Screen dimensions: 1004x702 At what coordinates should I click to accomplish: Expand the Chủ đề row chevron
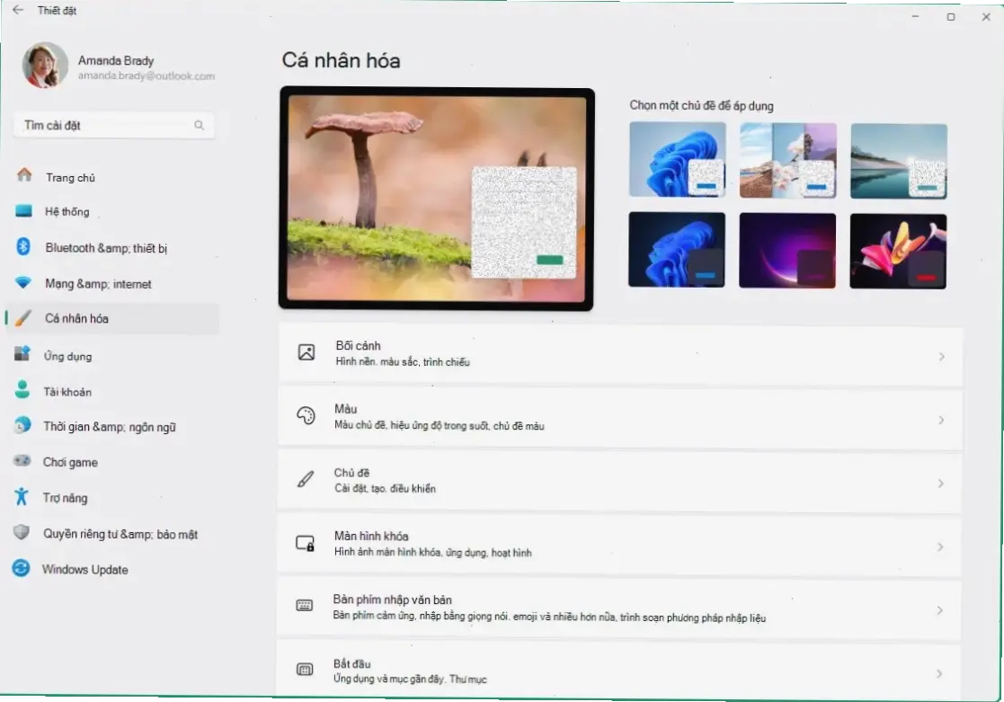click(x=941, y=484)
